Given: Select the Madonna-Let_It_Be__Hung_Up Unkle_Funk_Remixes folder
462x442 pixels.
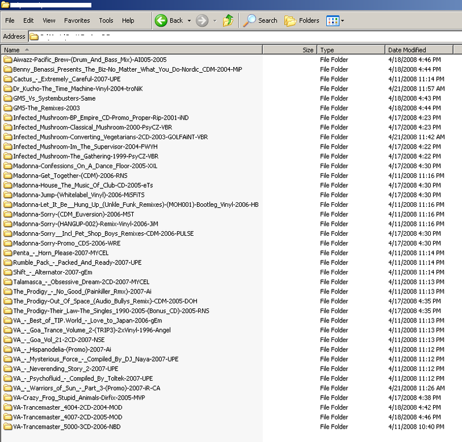Looking at the screenshot, I should click(x=136, y=205).
